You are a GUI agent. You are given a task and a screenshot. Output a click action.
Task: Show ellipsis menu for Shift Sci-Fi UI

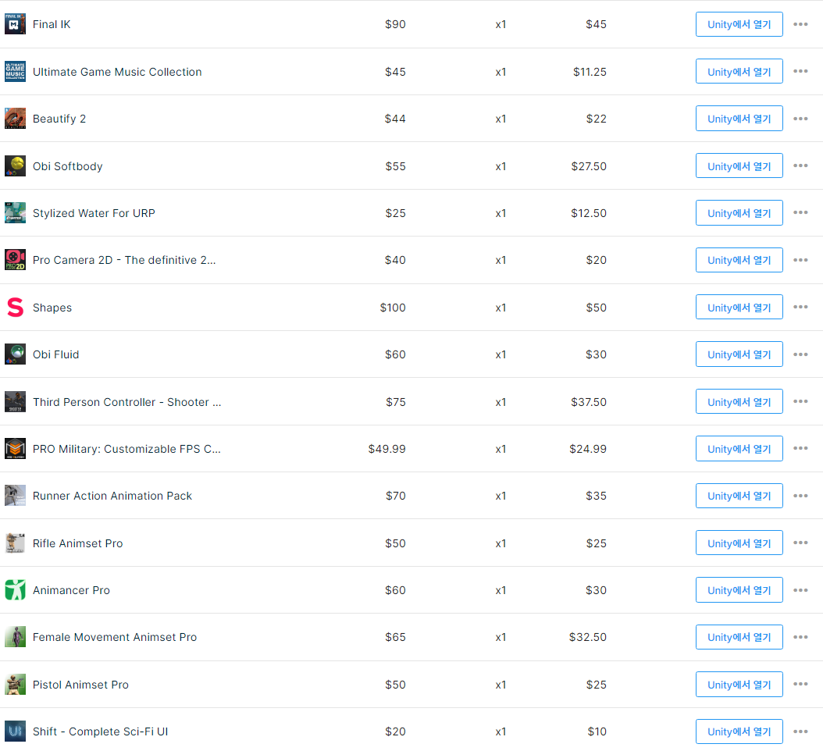pos(800,731)
